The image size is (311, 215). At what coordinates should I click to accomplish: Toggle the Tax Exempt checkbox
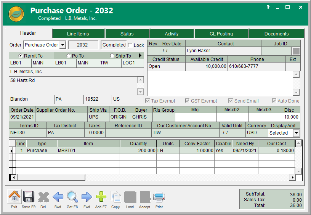[x=147, y=101]
